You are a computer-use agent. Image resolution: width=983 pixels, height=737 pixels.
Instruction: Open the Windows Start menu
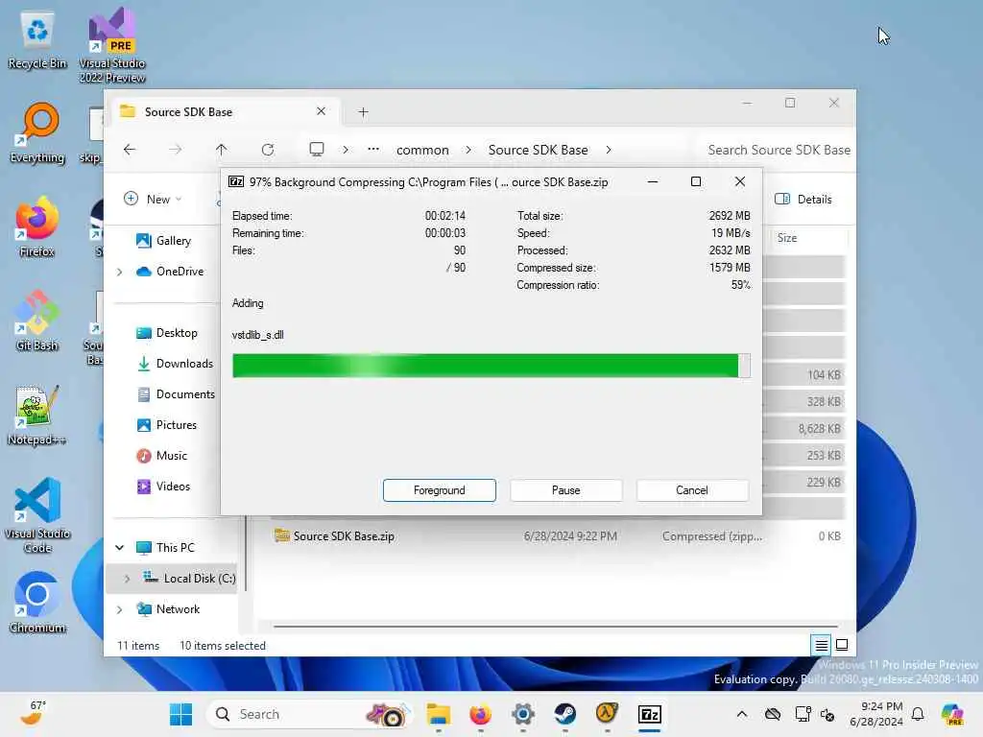click(181, 714)
